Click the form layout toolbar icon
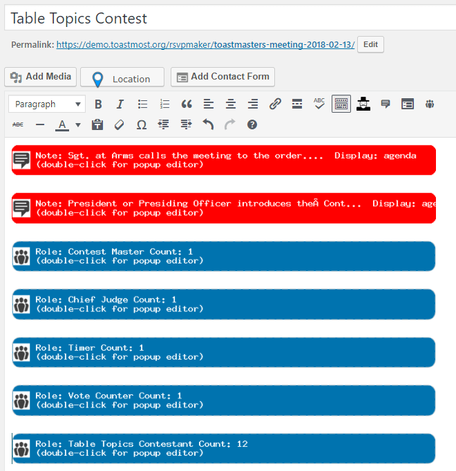Image resolution: width=456 pixels, height=471 pixels. [408, 104]
